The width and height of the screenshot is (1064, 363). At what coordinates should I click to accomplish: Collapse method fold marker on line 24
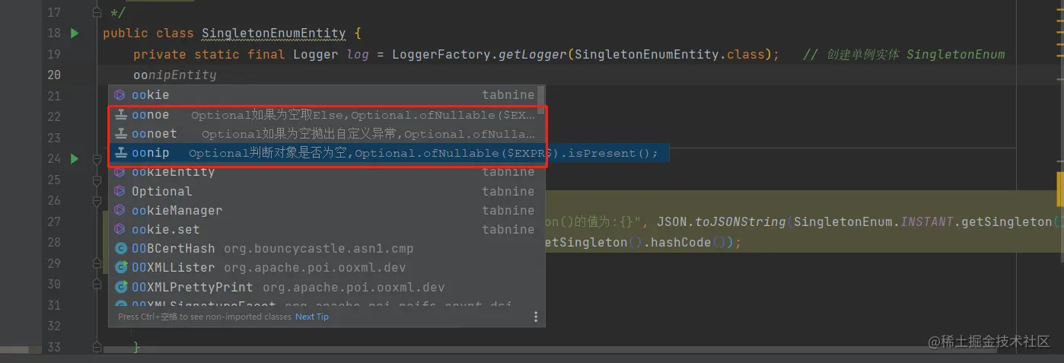(x=97, y=159)
